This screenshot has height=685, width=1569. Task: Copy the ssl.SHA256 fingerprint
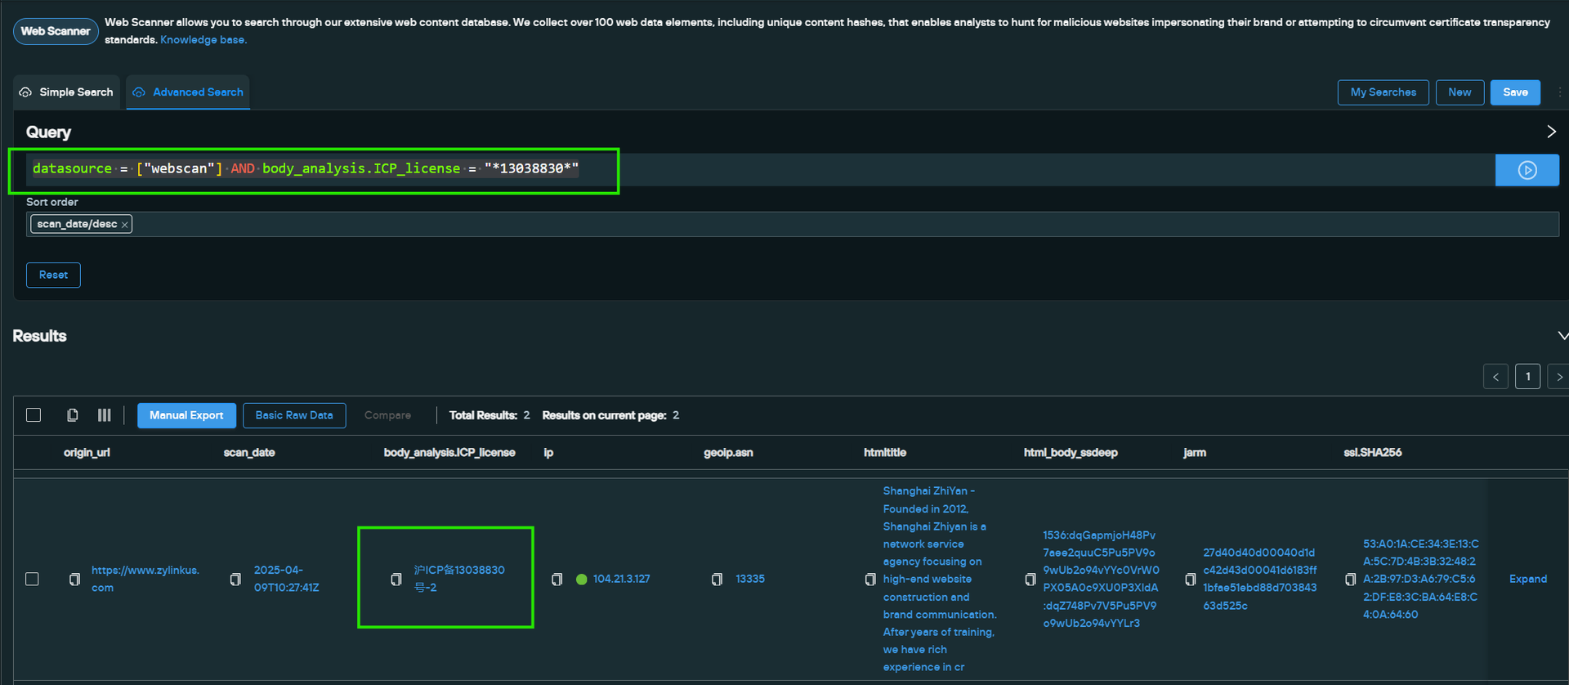coord(1351,579)
